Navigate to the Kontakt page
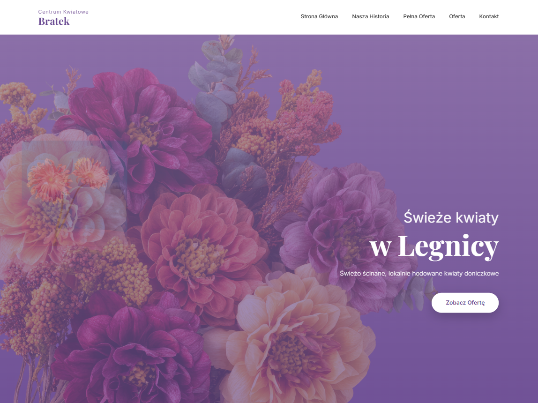 coord(489,16)
